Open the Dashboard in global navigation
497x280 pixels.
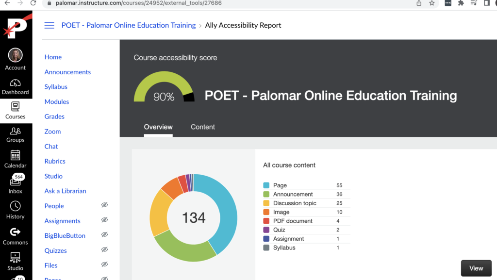point(15,87)
